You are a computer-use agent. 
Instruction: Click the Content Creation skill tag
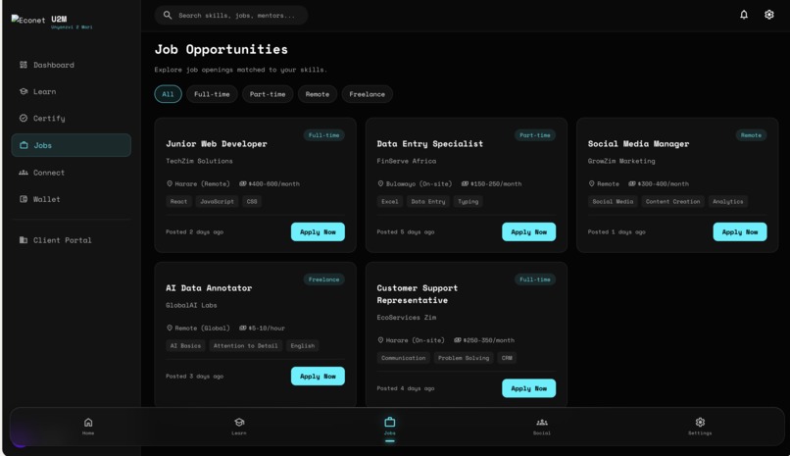point(672,202)
